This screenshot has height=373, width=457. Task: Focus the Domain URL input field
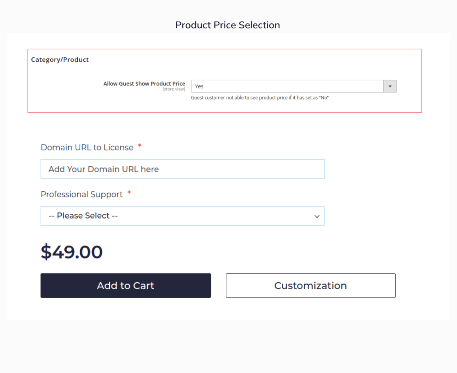(182, 169)
